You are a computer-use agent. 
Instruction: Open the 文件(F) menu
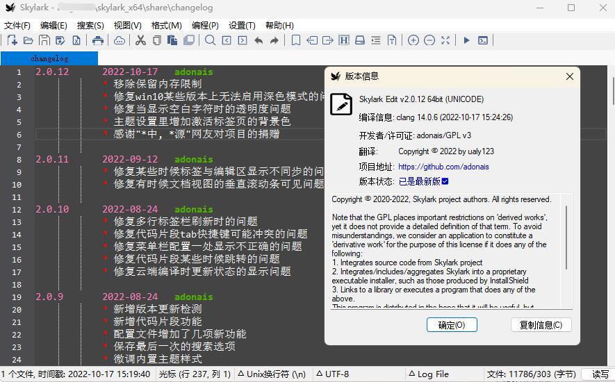(x=17, y=26)
